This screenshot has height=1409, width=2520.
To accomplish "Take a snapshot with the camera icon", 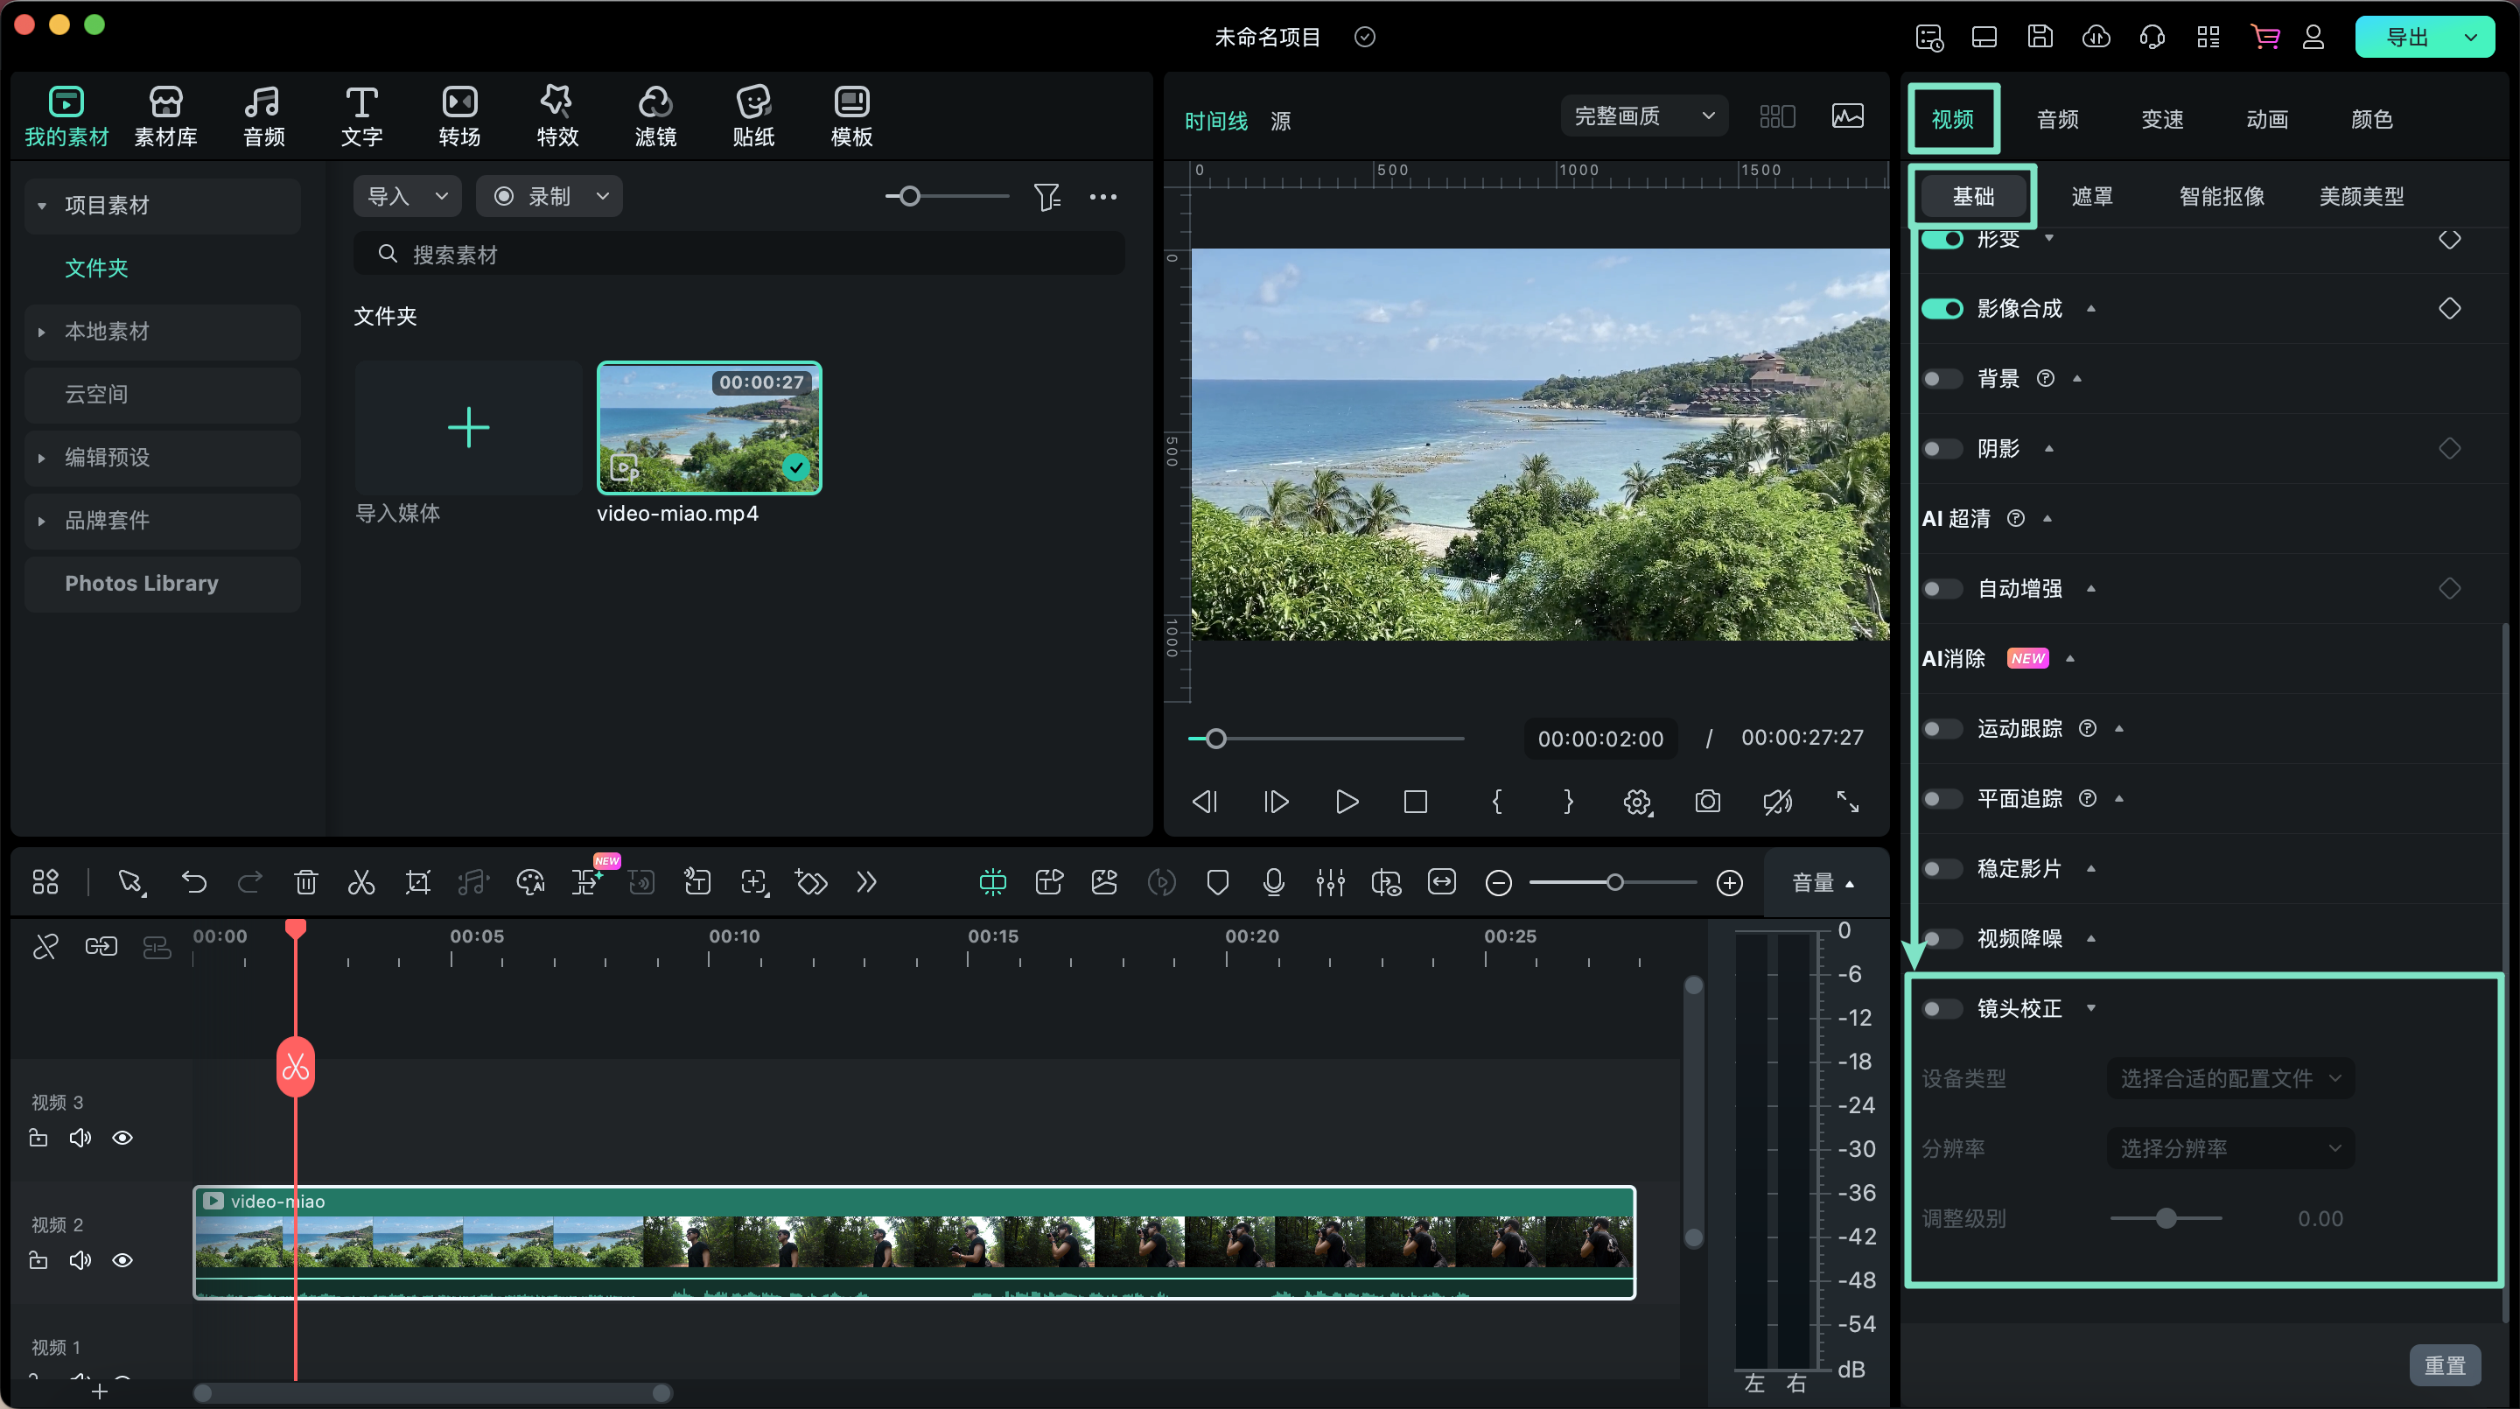I will coord(1707,802).
